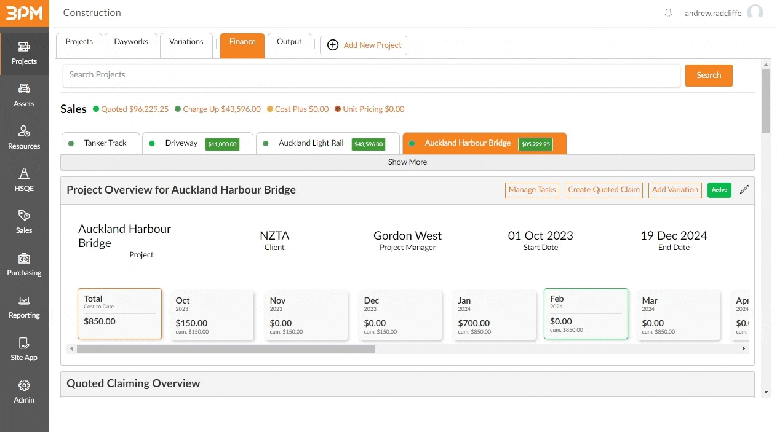Open the Admin settings gear

[24, 392]
